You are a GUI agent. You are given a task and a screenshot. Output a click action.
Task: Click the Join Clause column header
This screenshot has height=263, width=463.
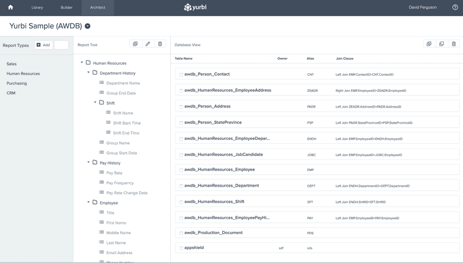344,58
